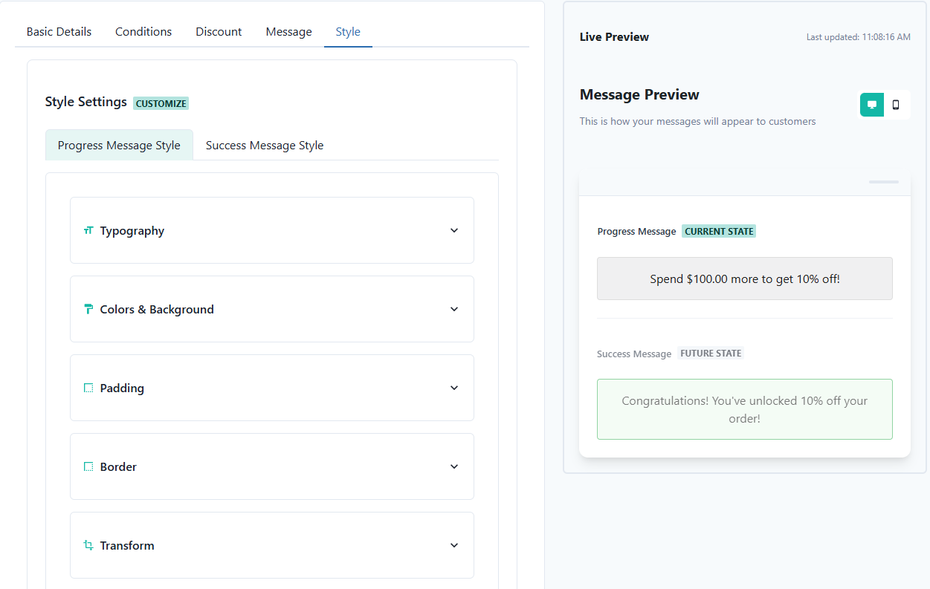Expand the Typography section chevron
The image size is (930, 589).
point(454,230)
